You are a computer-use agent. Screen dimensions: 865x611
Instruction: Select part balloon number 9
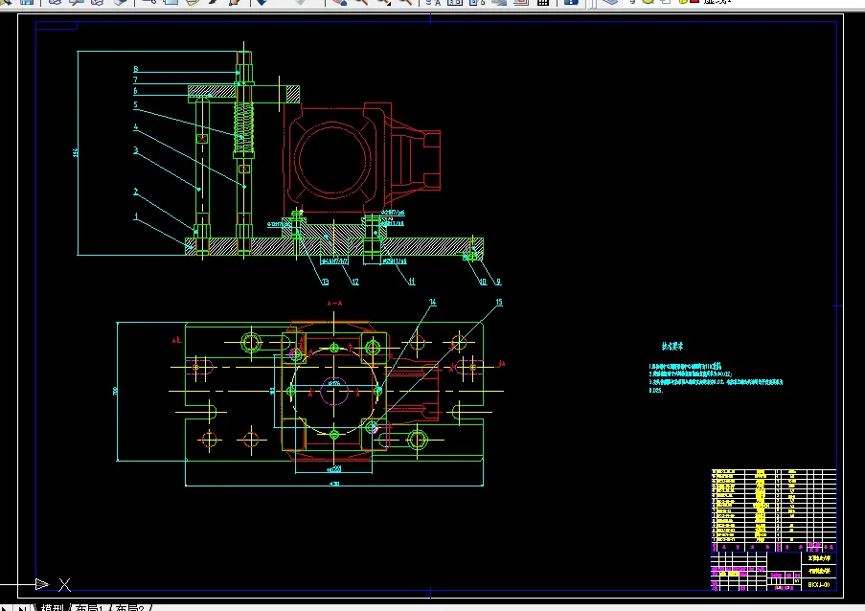point(499,282)
